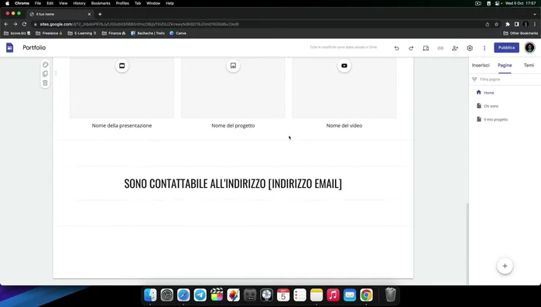This screenshot has height=307, width=541.
Task: Open section background palette icon
Action: [45, 65]
